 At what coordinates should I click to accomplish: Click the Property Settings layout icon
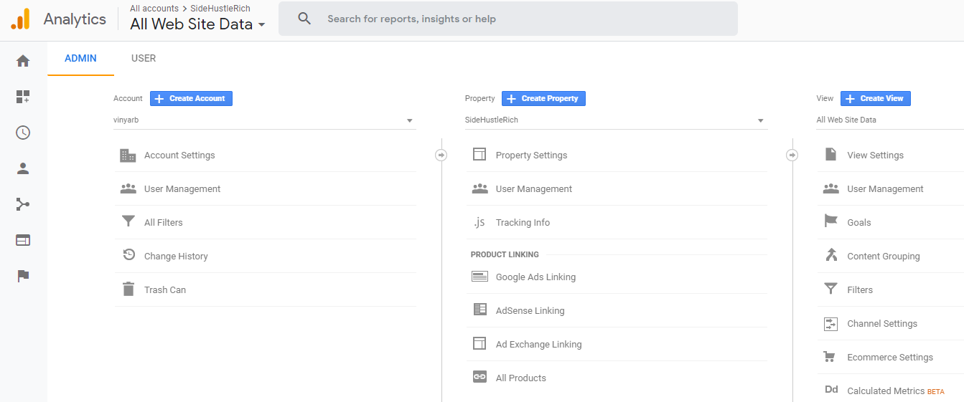click(x=479, y=154)
